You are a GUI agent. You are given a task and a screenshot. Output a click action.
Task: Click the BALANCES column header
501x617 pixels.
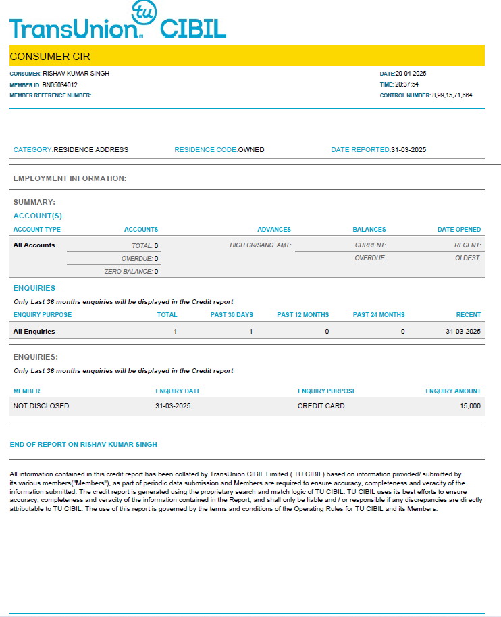369,229
